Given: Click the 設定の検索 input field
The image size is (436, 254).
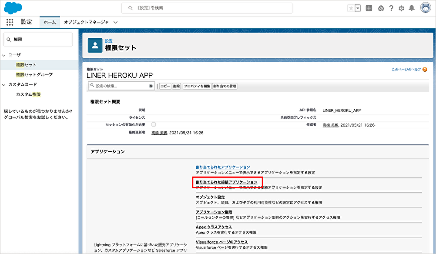Looking at the screenshot, I should tap(121, 86).
